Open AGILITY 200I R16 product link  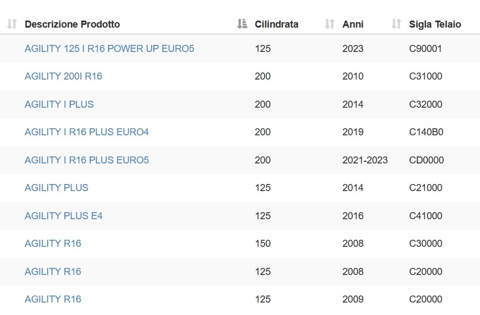tap(63, 76)
